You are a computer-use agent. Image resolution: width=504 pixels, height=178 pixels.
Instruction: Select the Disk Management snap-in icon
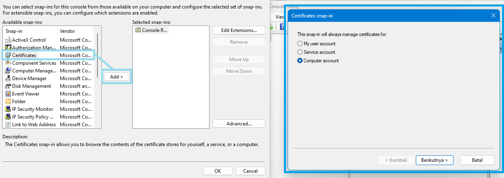click(x=8, y=86)
